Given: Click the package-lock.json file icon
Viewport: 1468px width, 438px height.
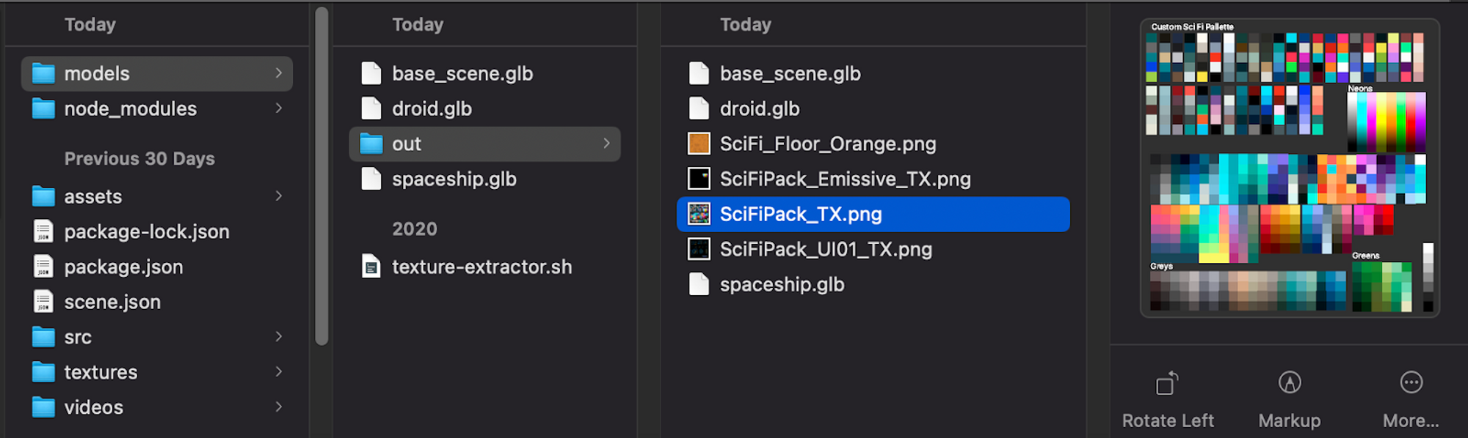Looking at the screenshot, I should coord(43,231).
